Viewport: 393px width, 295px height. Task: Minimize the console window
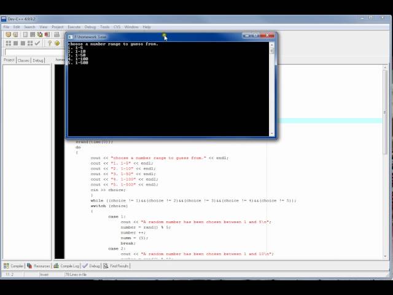point(247,36)
